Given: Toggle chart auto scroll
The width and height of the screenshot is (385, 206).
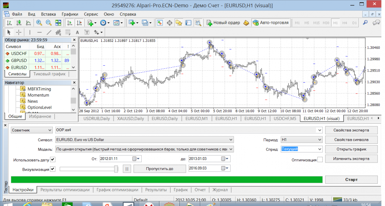Looking at the screenshot, I should (70, 23).
